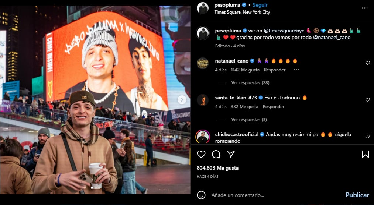This screenshot has height=205, width=374.
Task: Save the post with the bookmark icon
Action: click(x=365, y=154)
